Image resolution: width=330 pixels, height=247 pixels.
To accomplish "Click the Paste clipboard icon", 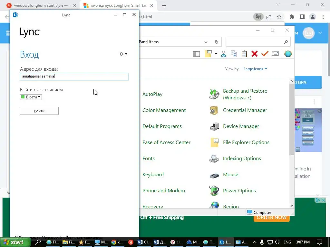I will point(244,54).
